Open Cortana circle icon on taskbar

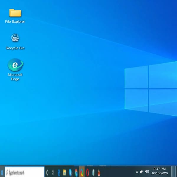[x=47, y=173]
